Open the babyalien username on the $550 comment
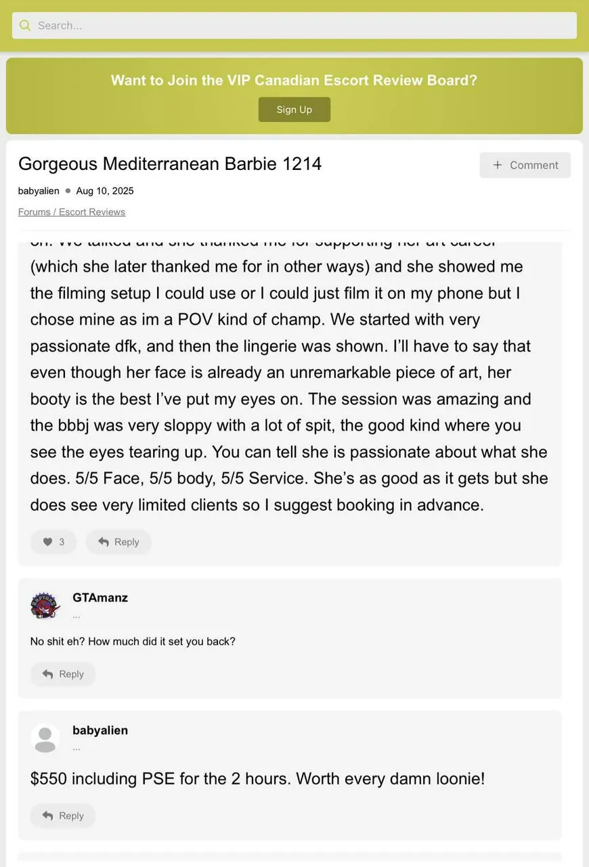Screen dimensions: 589x867 [100, 730]
